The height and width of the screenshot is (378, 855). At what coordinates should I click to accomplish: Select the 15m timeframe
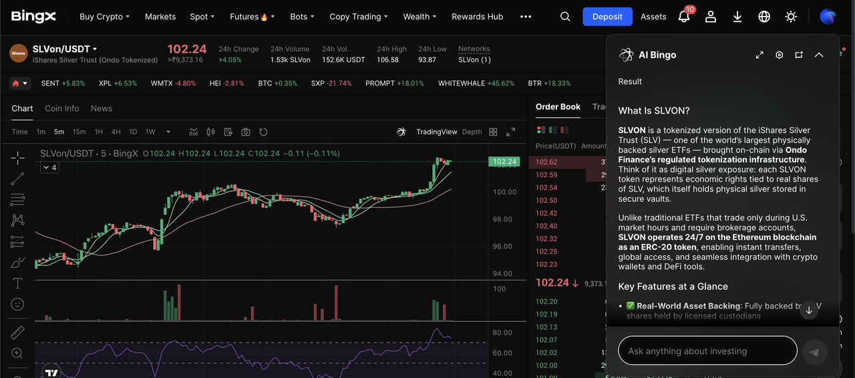coord(79,132)
